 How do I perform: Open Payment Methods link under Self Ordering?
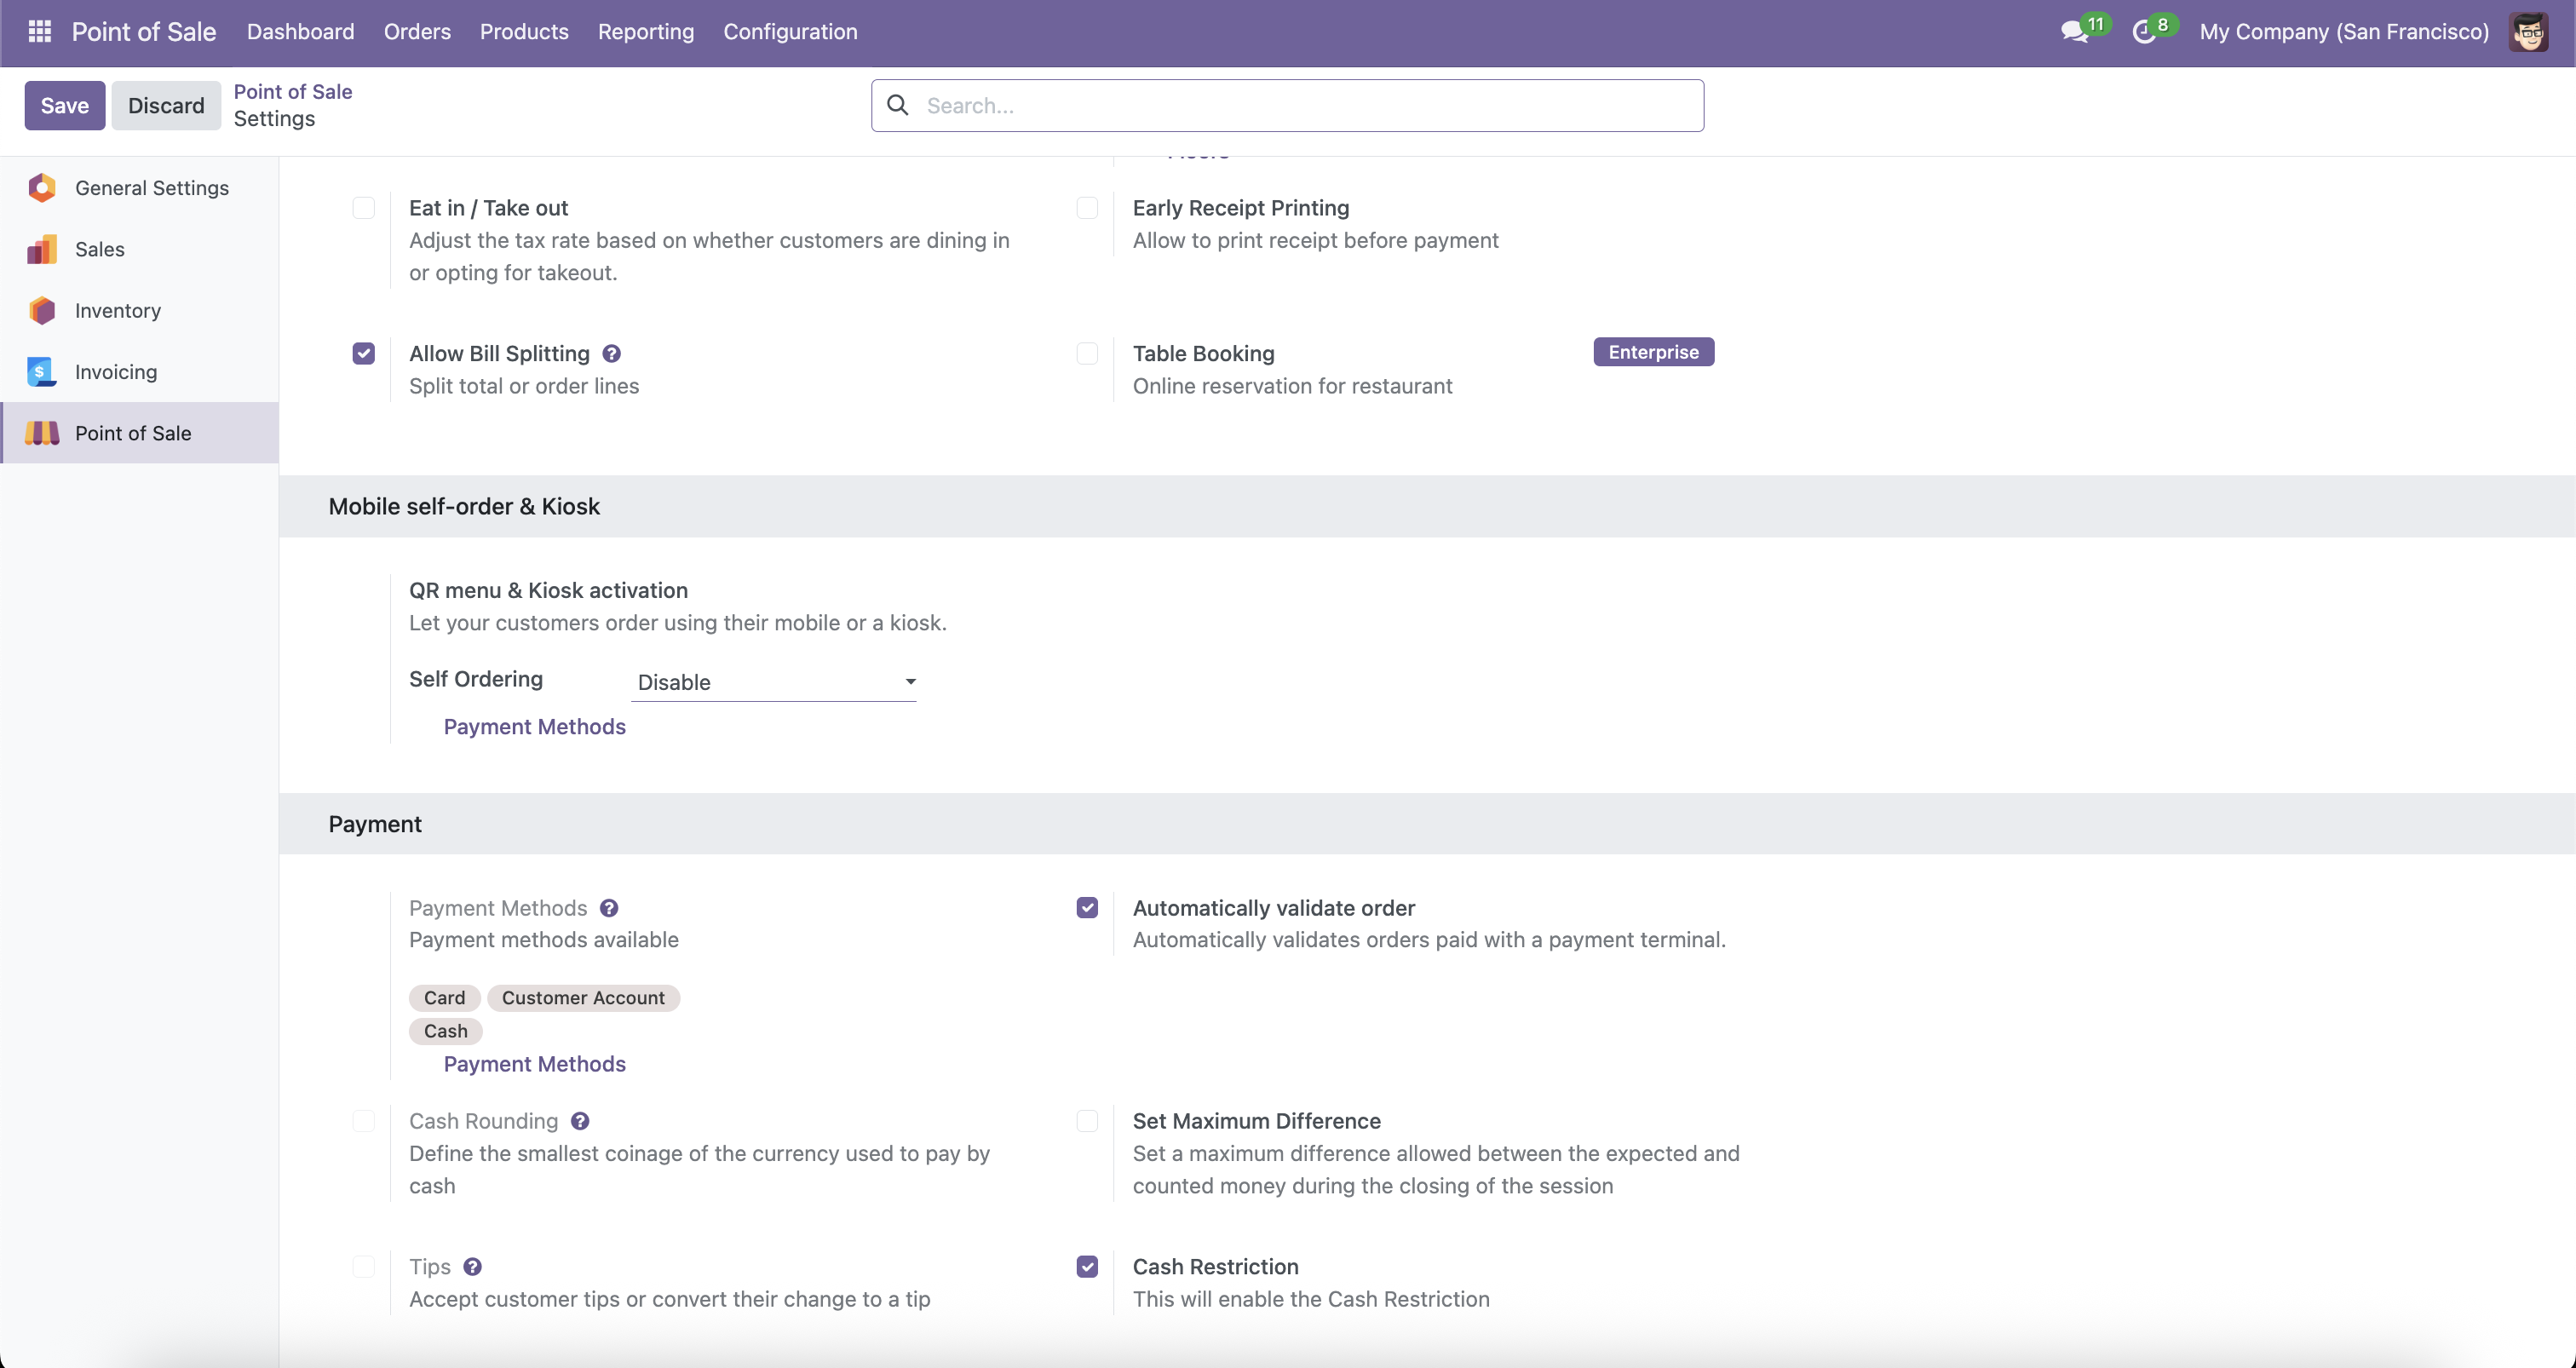535,727
